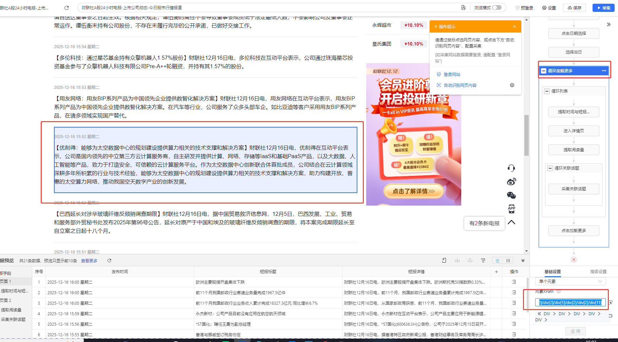Viewport: 618px width, 342px height.
Task: Start collection with the 采集 button
Action: point(603,8)
